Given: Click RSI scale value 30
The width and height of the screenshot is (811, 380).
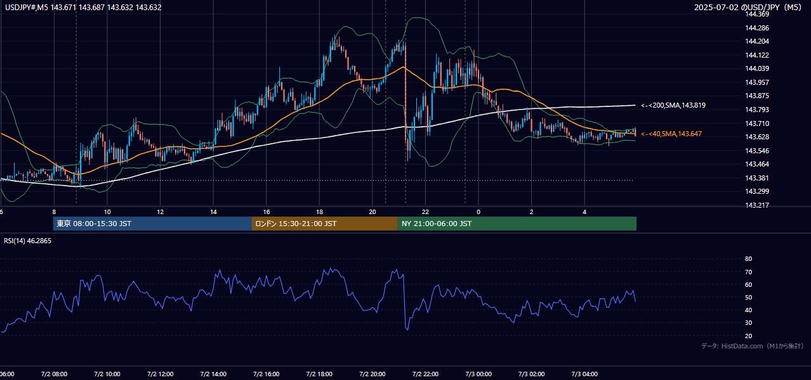Looking at the screenshot, I should (748, 323).
